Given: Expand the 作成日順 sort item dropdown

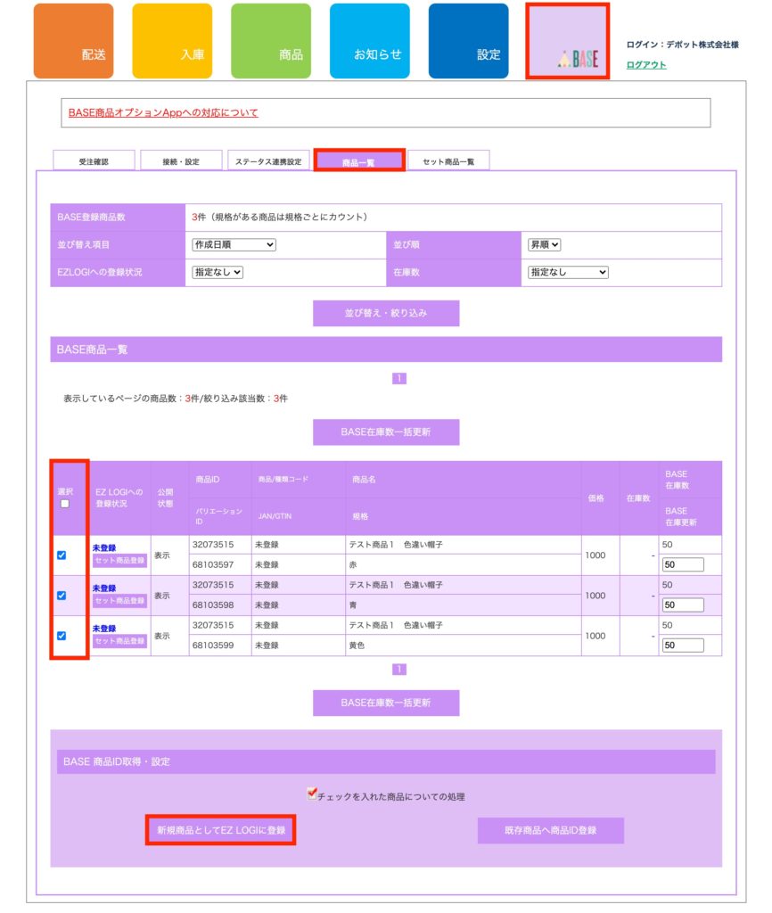Looking at the screenshot, I should (234, 245).
